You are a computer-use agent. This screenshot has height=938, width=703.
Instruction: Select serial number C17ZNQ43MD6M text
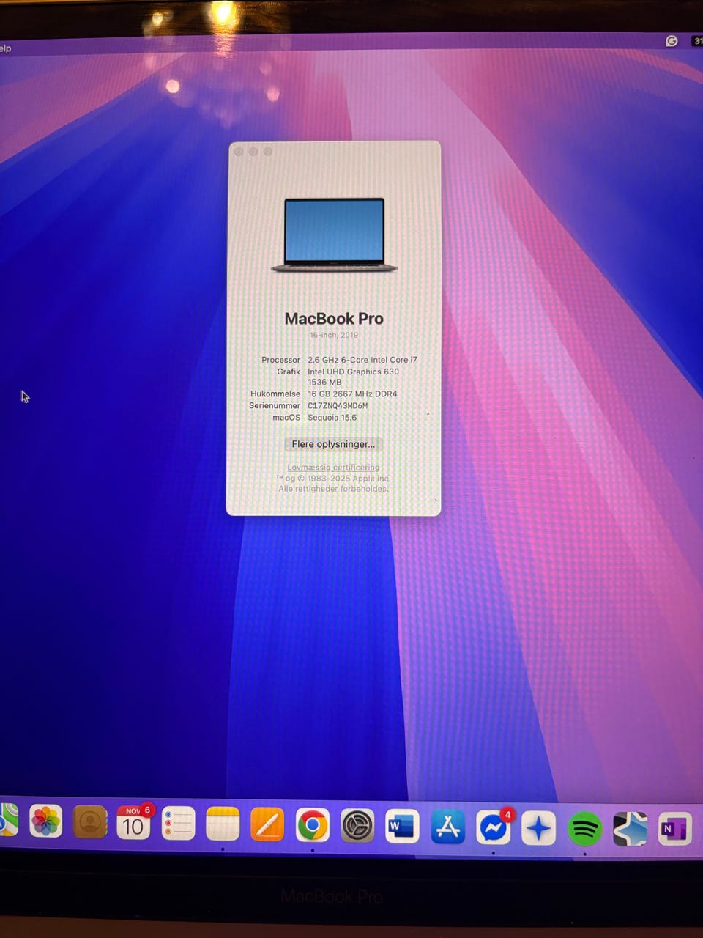pos(338,405)
